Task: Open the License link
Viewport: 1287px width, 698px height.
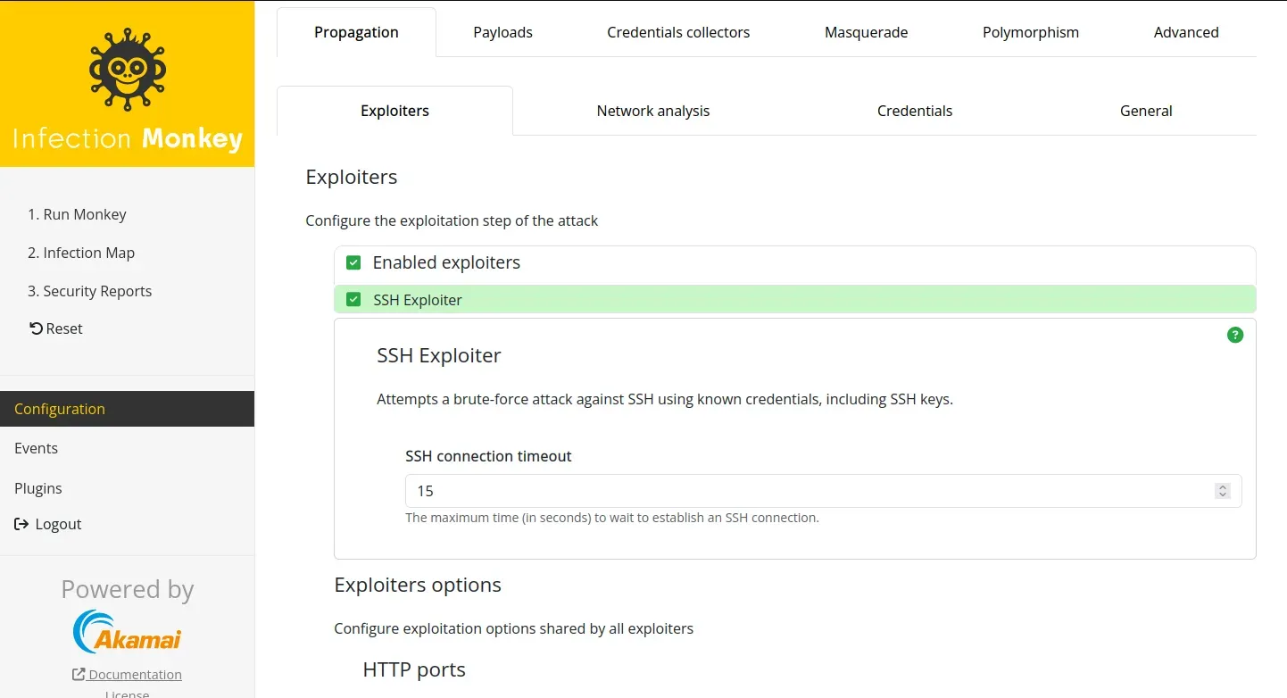Action: [x=127, y=693]
